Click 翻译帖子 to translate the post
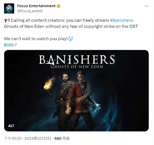This screenshot has width=154, height=145. click(10, 45)
